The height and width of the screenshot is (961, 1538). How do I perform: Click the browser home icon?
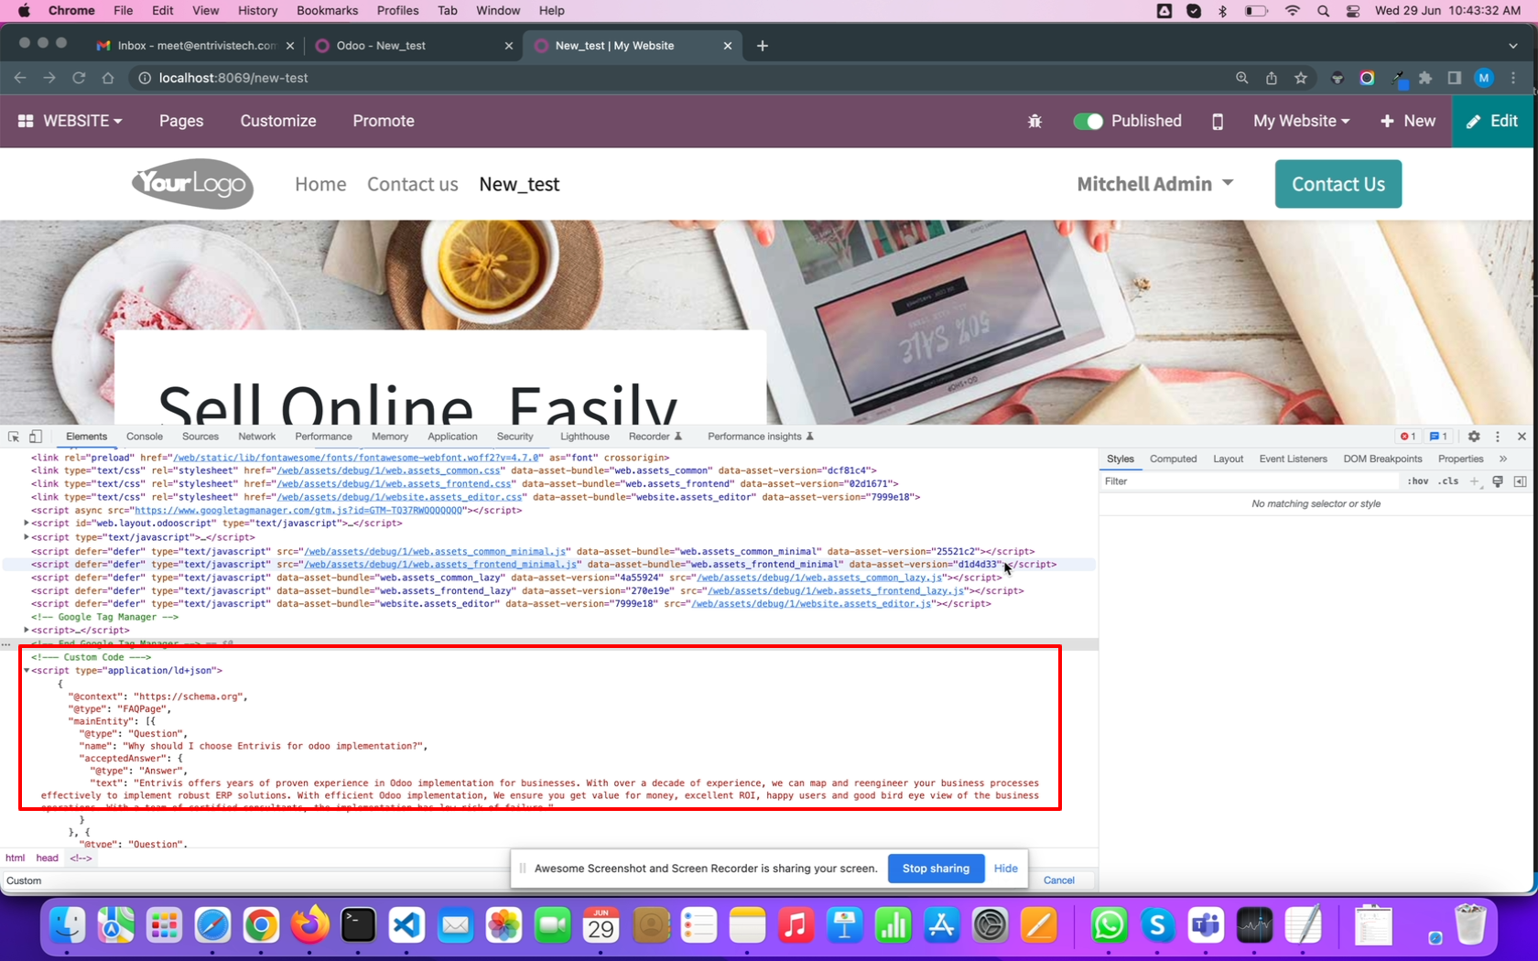[x=108, y=78]
